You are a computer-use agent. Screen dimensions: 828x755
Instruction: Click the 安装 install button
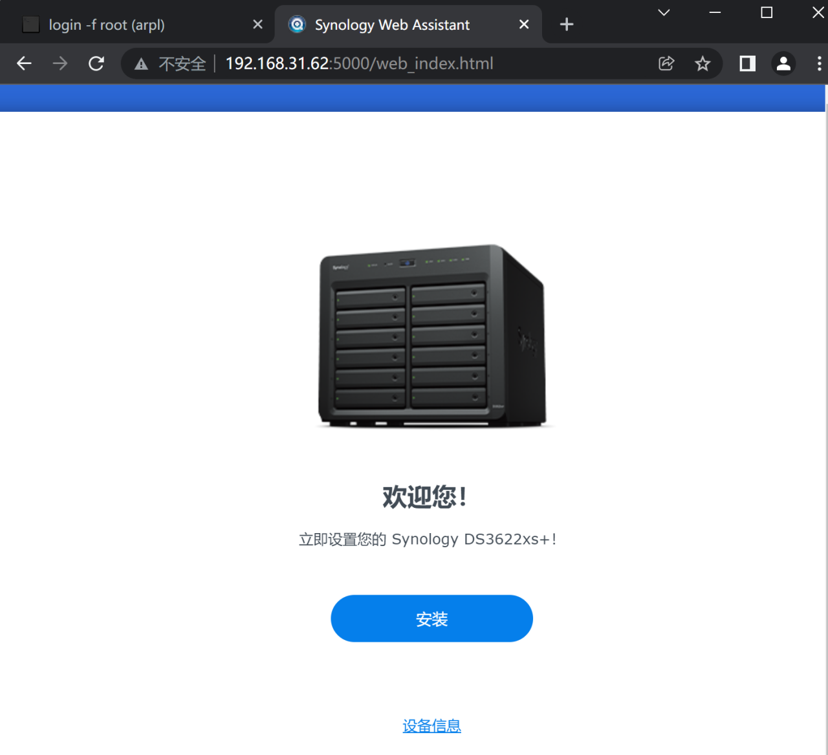pos(431,618)
